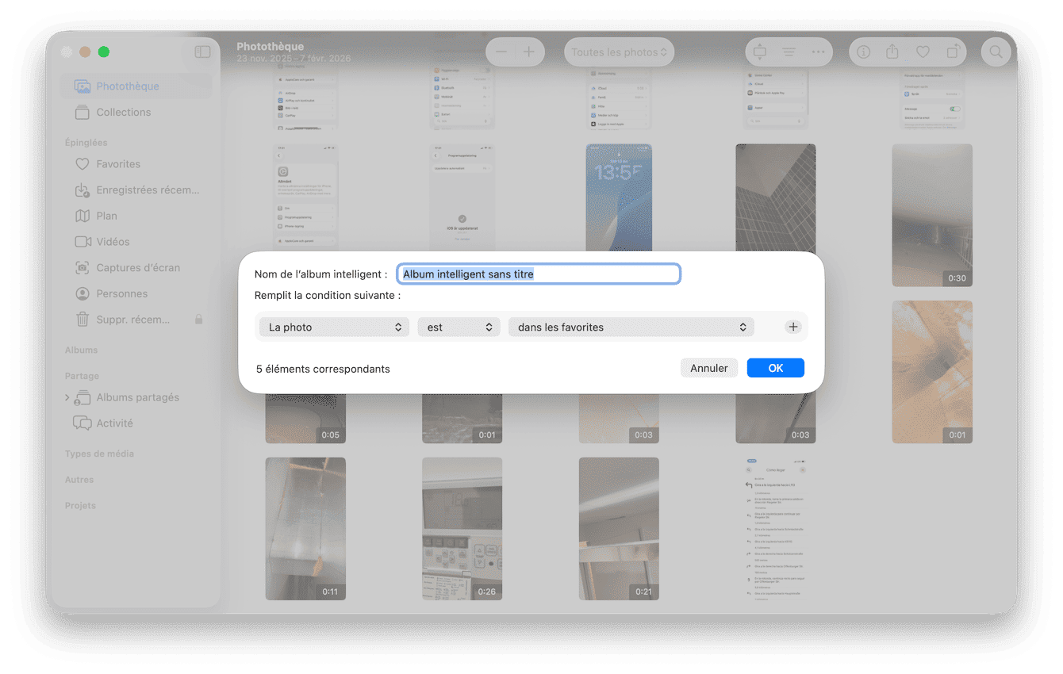Rotate the selected photo
This screenshot has width=1063, height=674.
click(951, 52)
